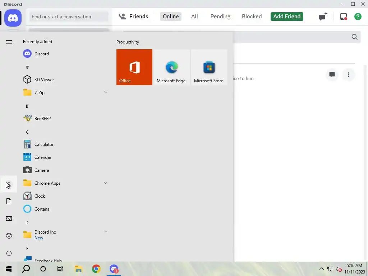
Task: Click the 'B' letter header
Action: pyautogui.click(x=27, y=106)
